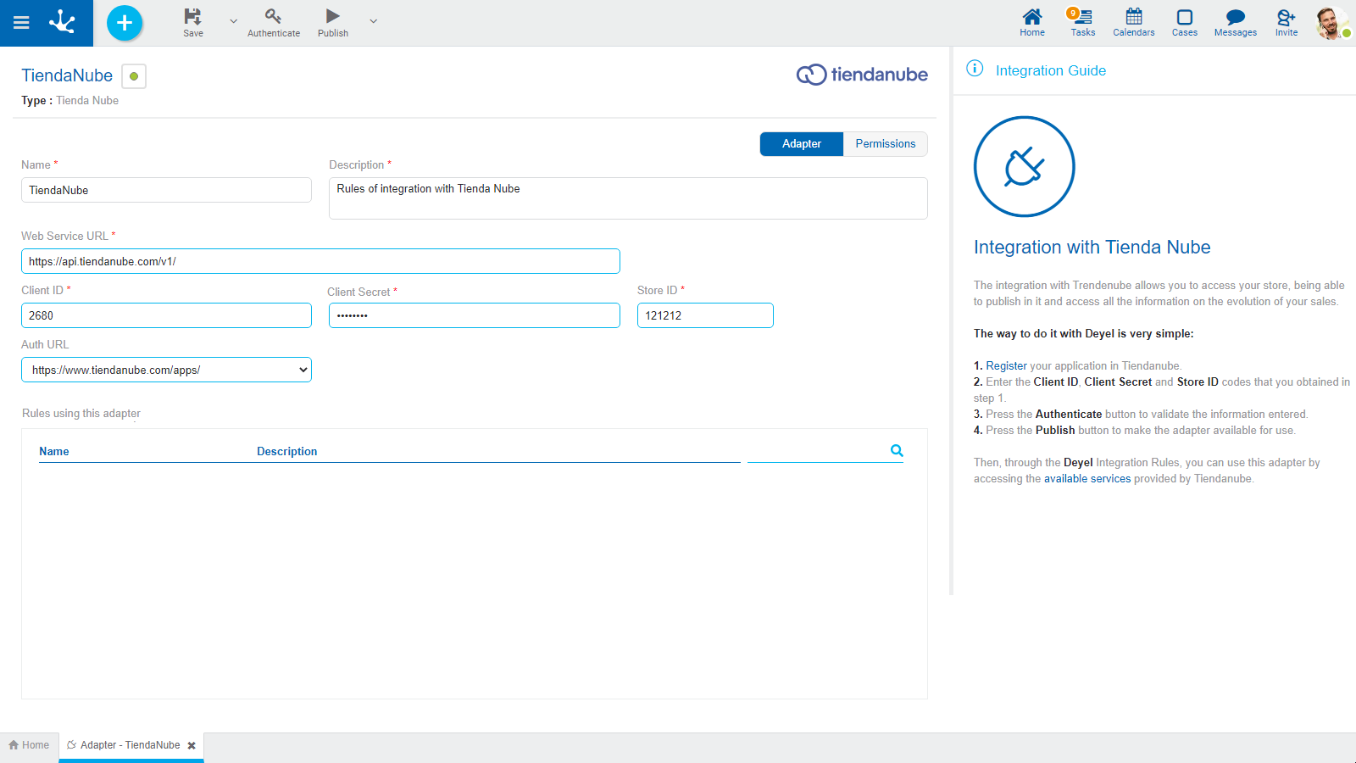
Task: Open Messages from top bar
Action: (x=1235, y=22)
